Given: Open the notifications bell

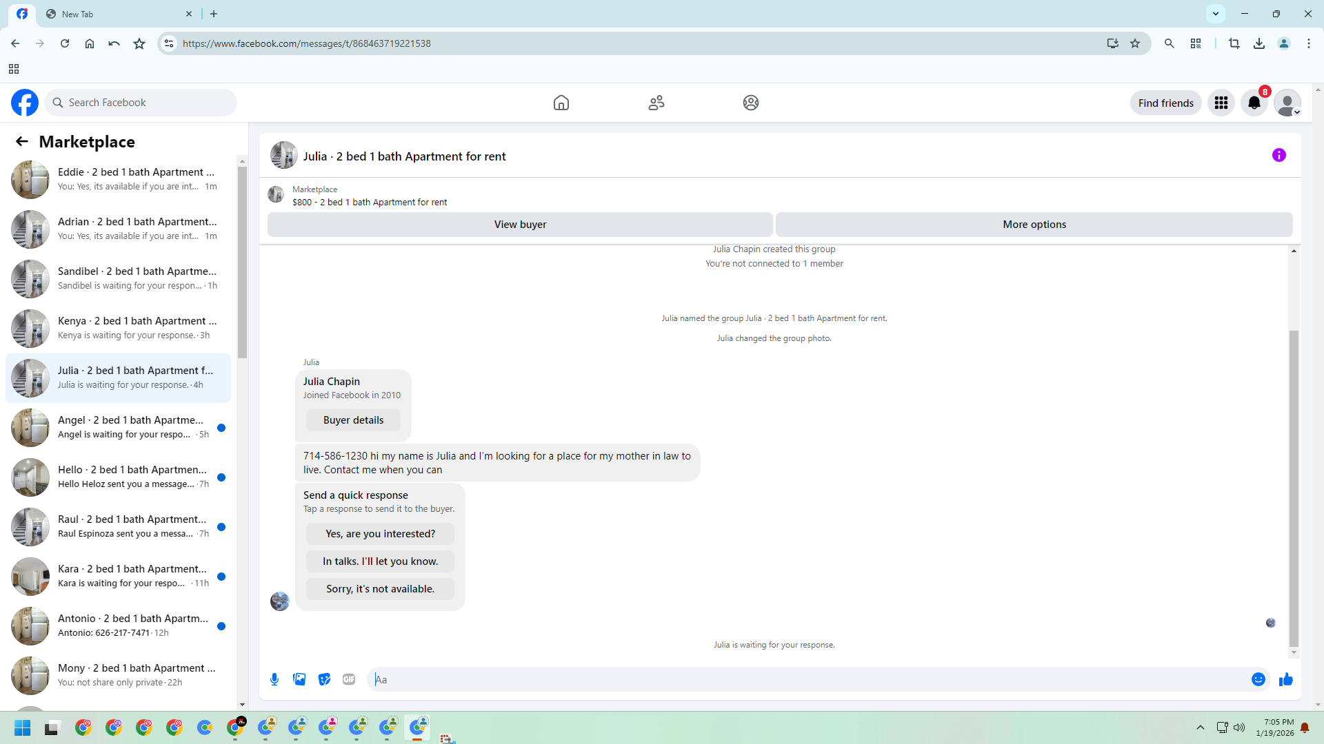Looking at the screenshot, I should (x=1254, y=103).
